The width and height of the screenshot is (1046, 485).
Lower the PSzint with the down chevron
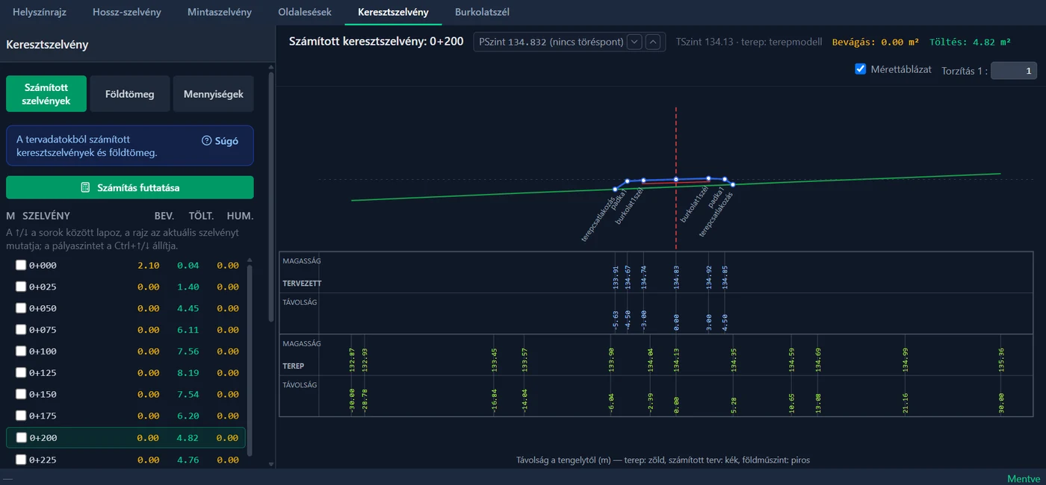[x=635, y=42]
